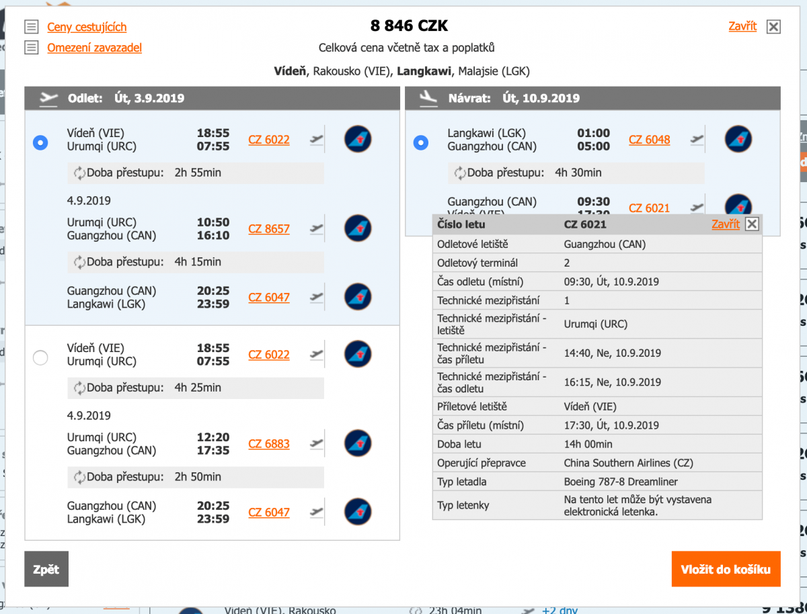Click the X icon to close the price dialog
The width and height of the screenshot is (807, 614).
773,27
